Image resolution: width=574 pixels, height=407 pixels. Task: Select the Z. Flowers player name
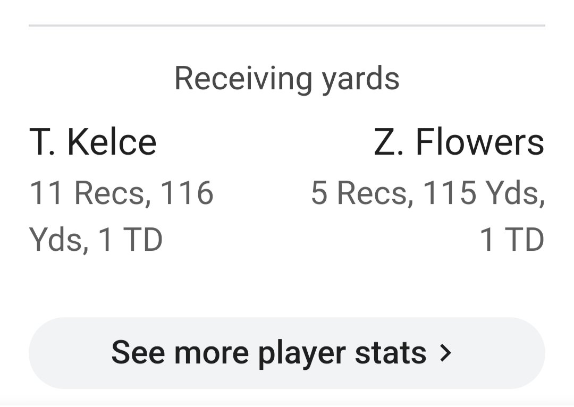tap(459, 142)
